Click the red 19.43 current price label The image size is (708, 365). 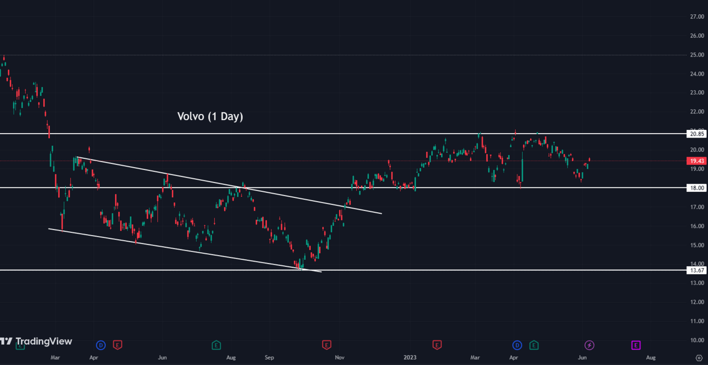696,161
